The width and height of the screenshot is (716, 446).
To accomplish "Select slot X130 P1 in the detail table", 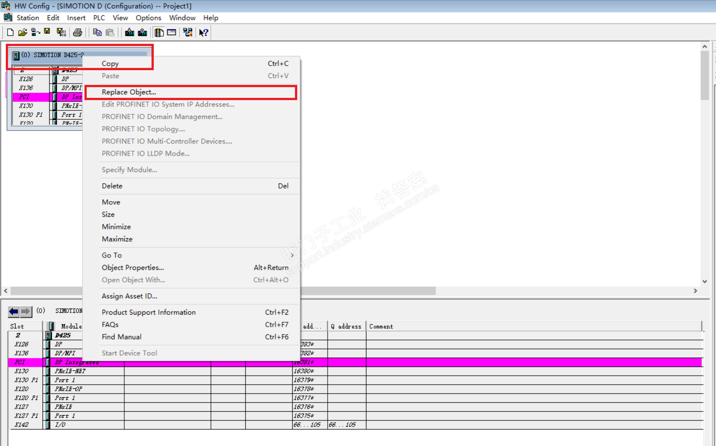I will [26, 380].
